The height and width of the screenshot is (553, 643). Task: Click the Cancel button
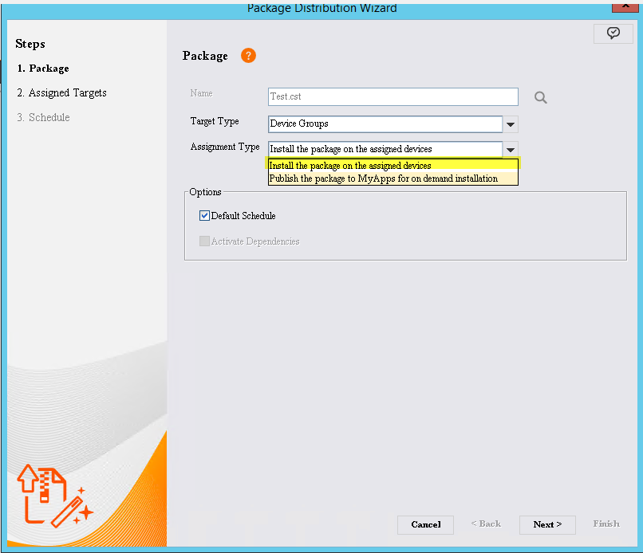point(425,524)
